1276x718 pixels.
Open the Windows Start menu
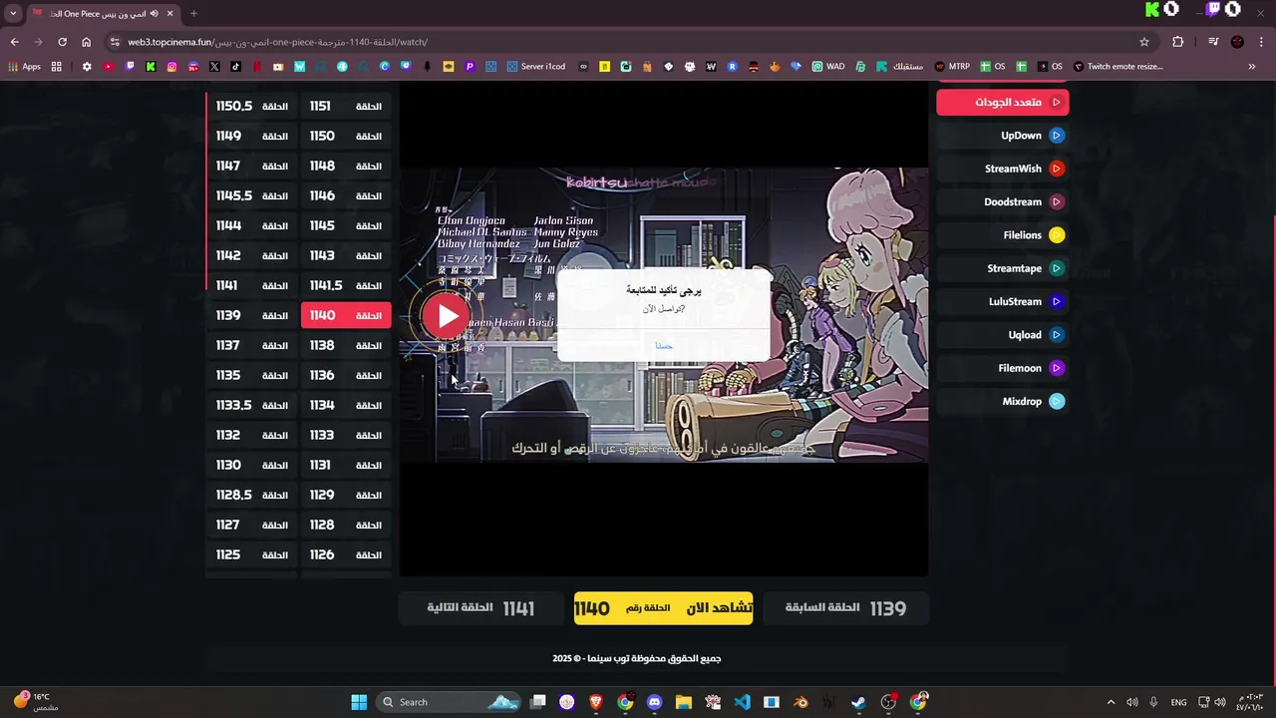pos(359,702)
